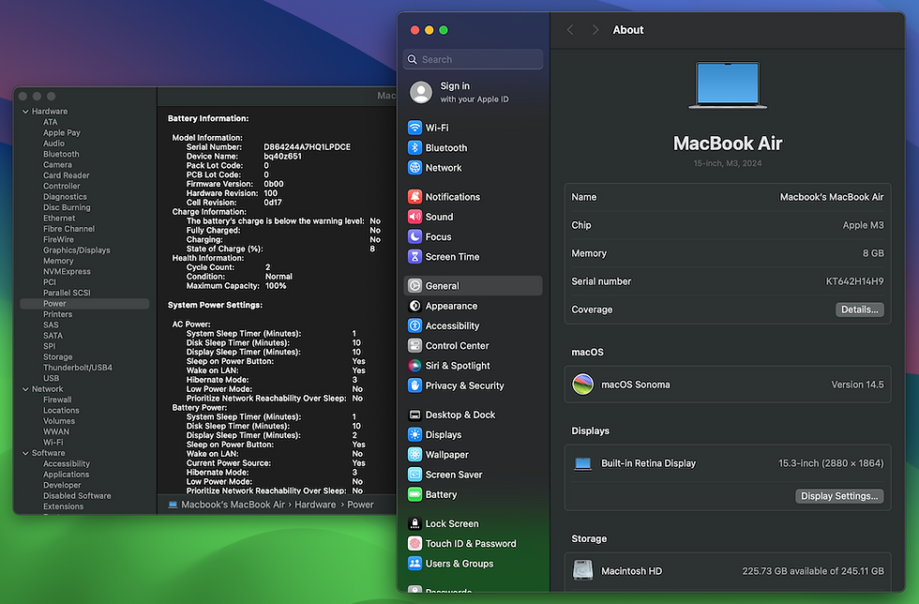Screen dimensions: 919x604
Task: Open Display Settings... button
Action: click(839, 496)
